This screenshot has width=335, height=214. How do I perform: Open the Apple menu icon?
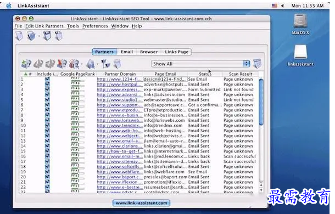9,5
